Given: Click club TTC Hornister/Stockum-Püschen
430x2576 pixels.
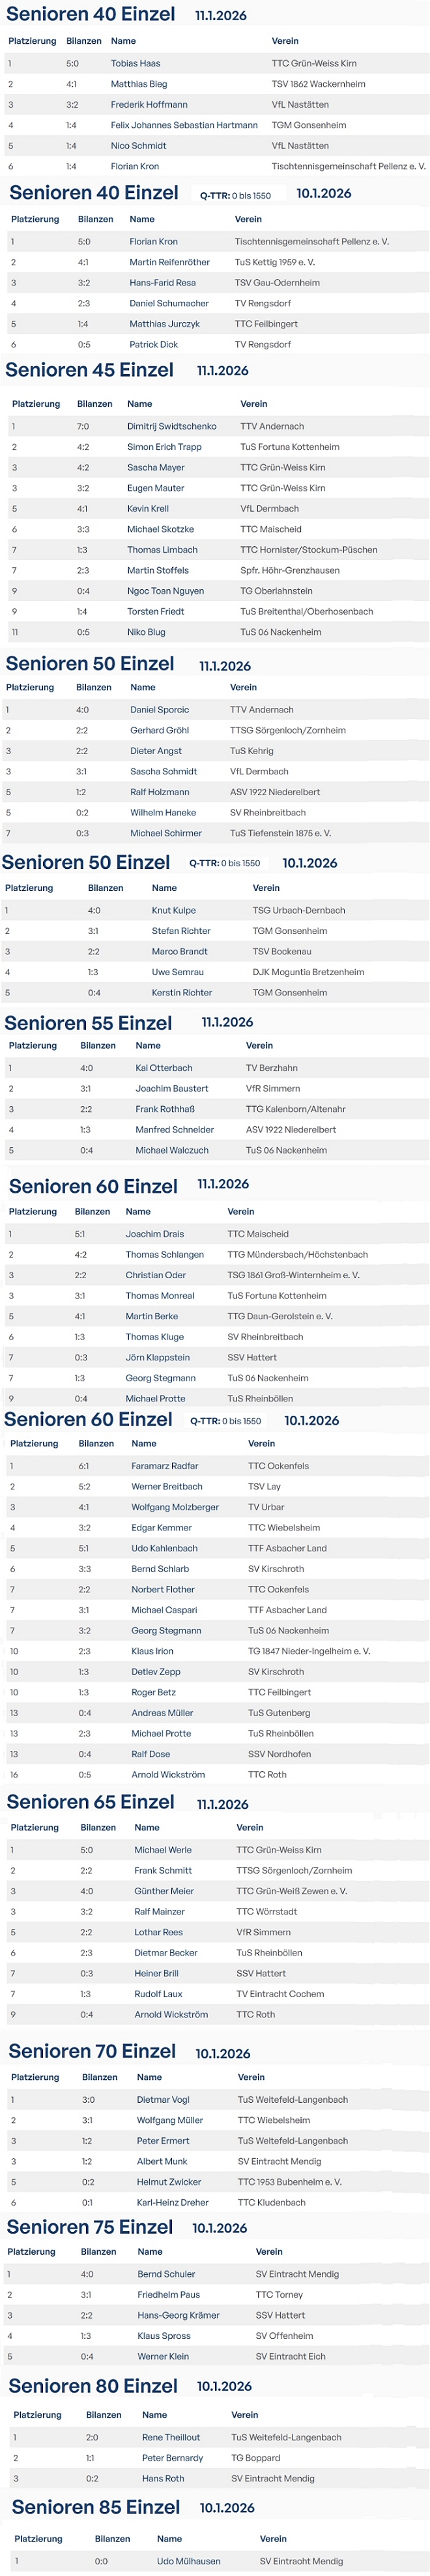Looking at the screenshot, I should click(308, 550).
